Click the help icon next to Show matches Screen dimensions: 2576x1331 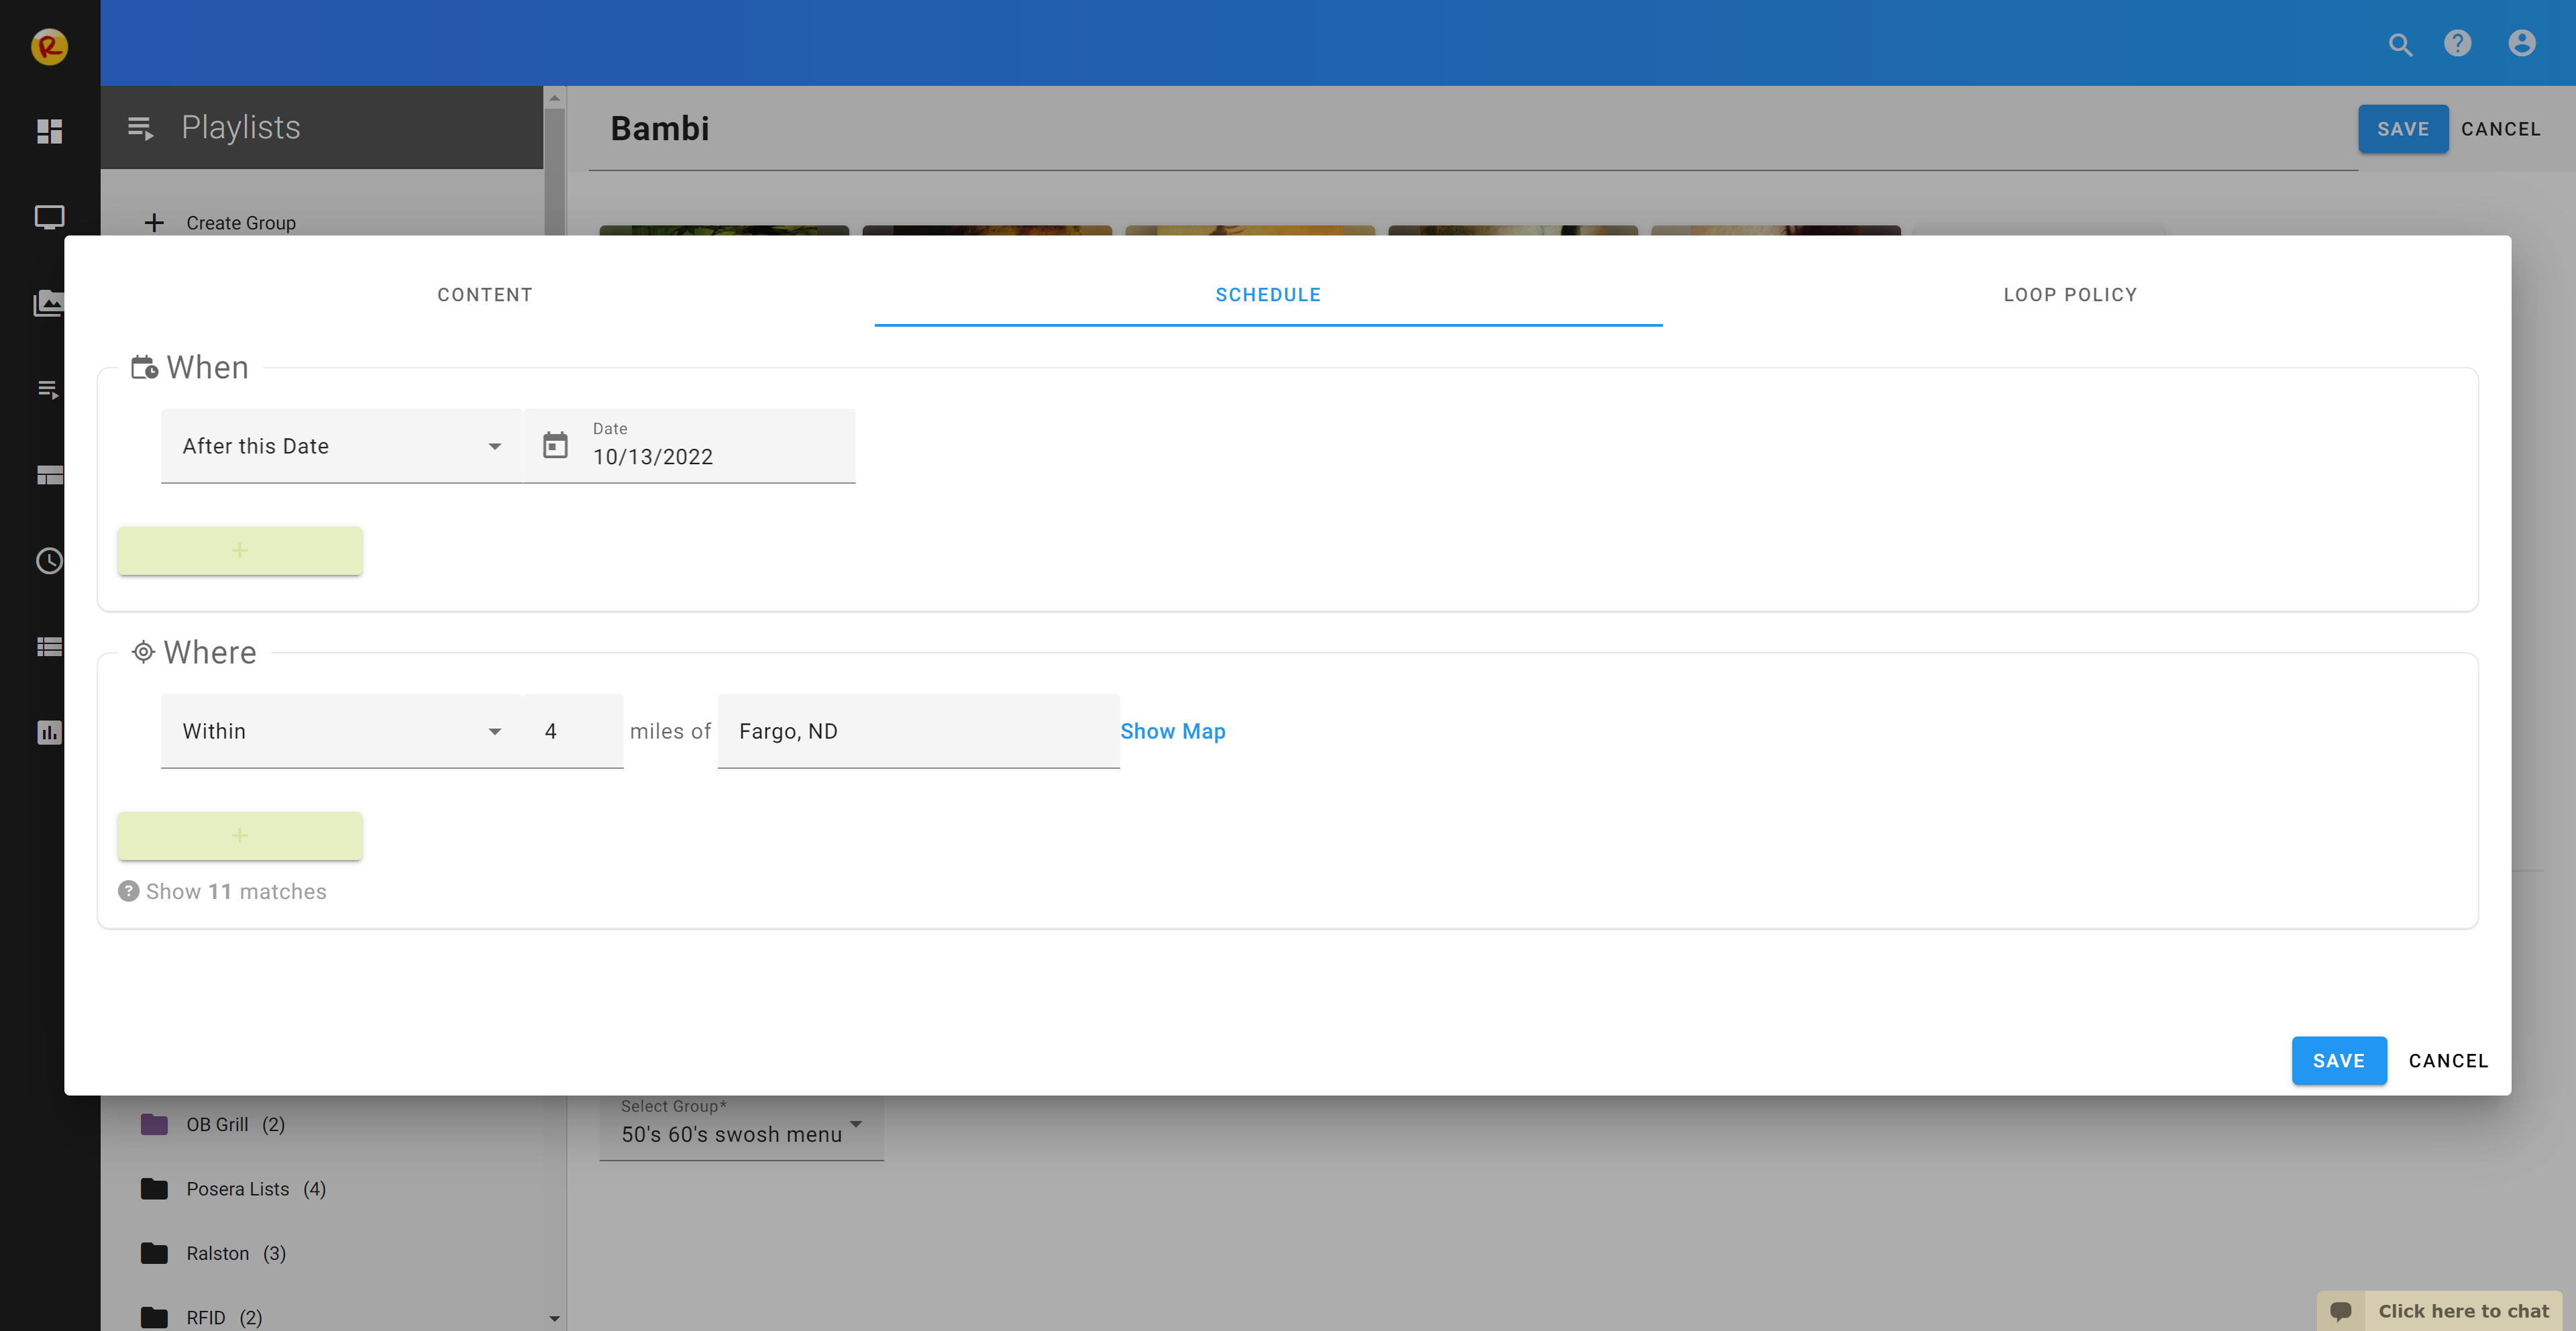128,891
